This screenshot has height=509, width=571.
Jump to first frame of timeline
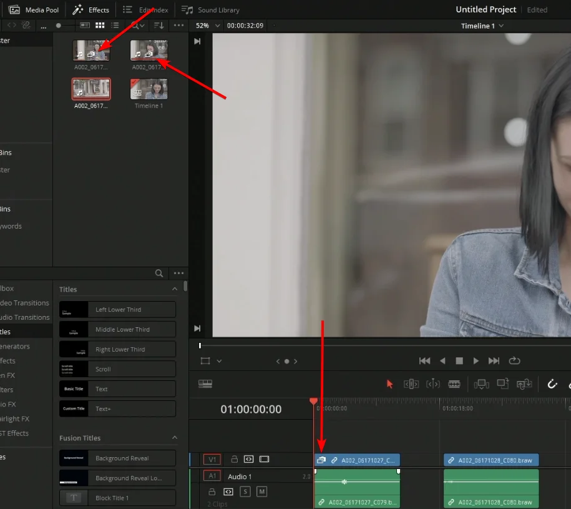click(x=424, y=361)
